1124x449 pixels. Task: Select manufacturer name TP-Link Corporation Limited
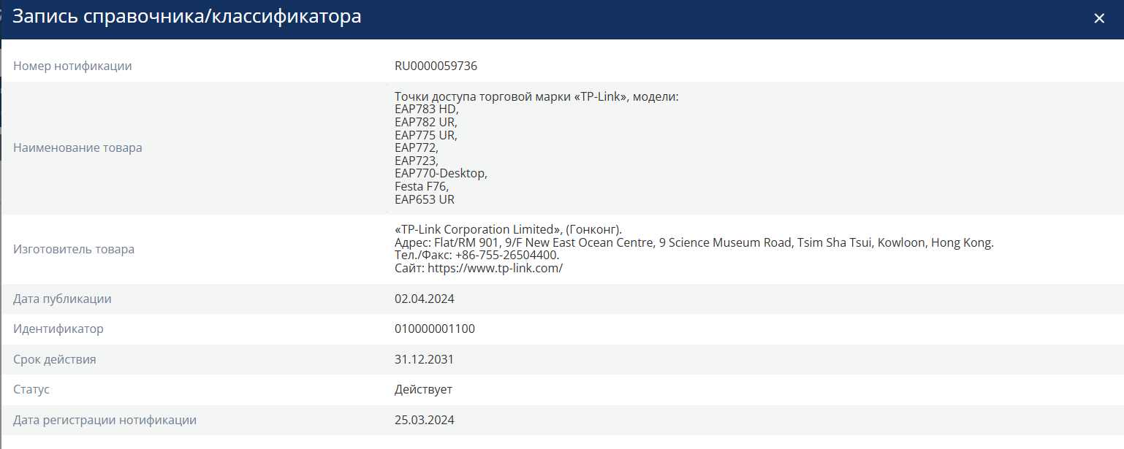[478, 230]
